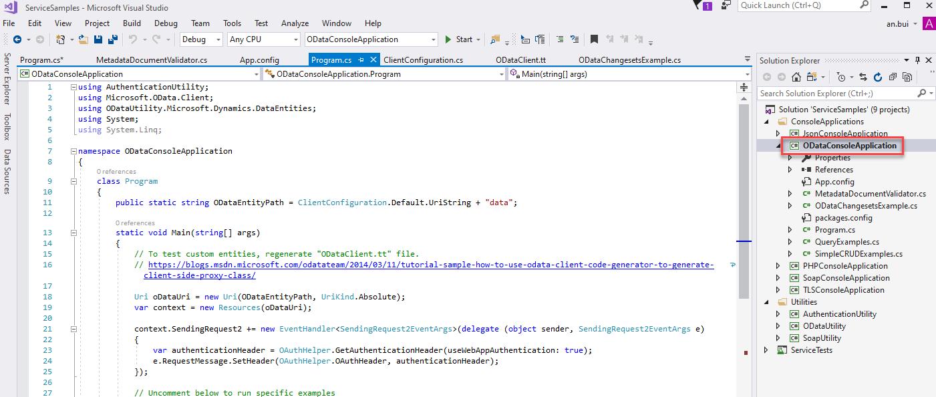Open the Data Sources side tab

(x=7, y=172)
